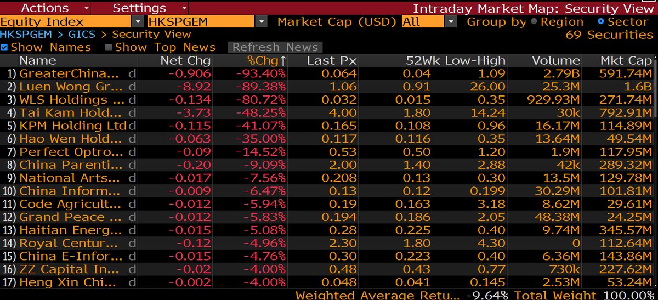Click the %Chg sort arrow header
Viewport: 658px width, 300px height.
(266, 60)
